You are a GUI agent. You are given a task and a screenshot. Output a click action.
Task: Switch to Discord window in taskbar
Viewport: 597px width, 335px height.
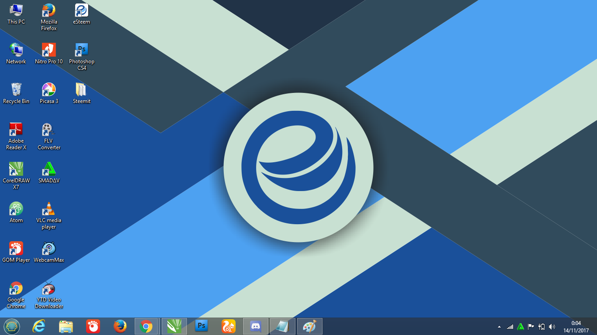[255, 326]
